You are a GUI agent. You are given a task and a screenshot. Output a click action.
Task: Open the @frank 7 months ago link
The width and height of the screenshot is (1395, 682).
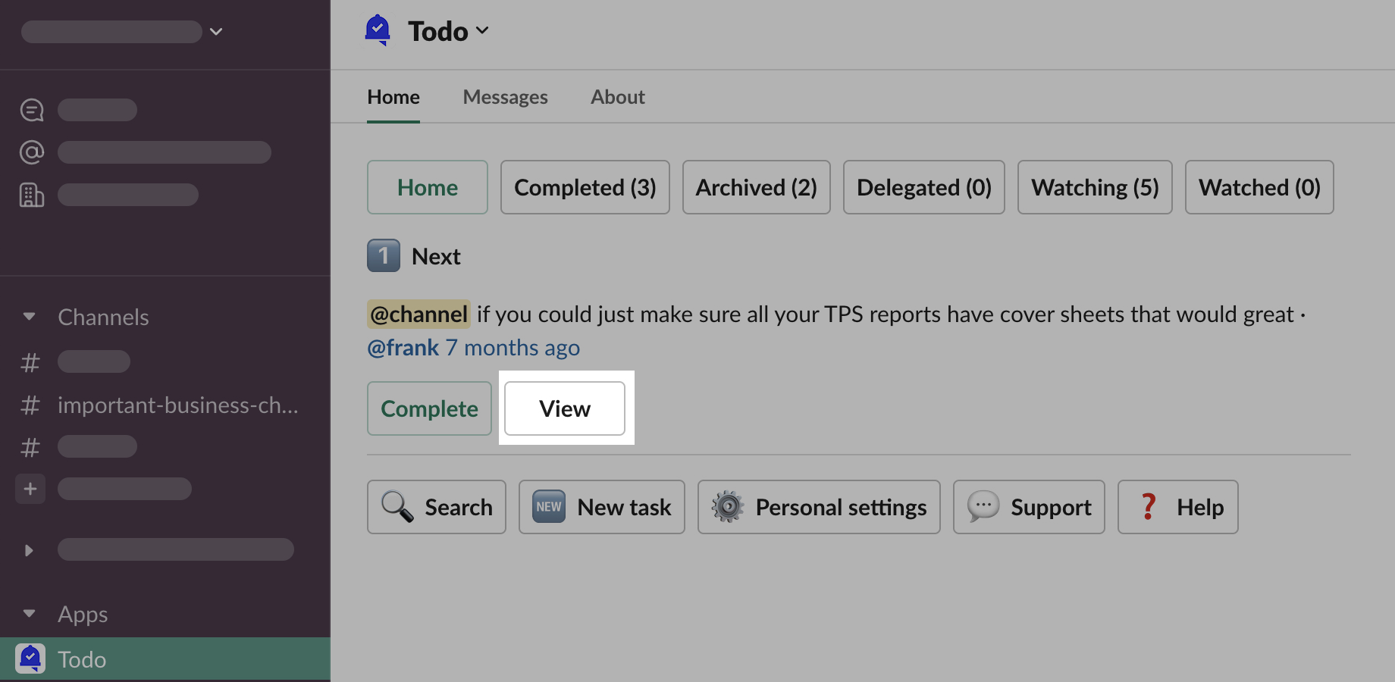click(x=473, y=348)
